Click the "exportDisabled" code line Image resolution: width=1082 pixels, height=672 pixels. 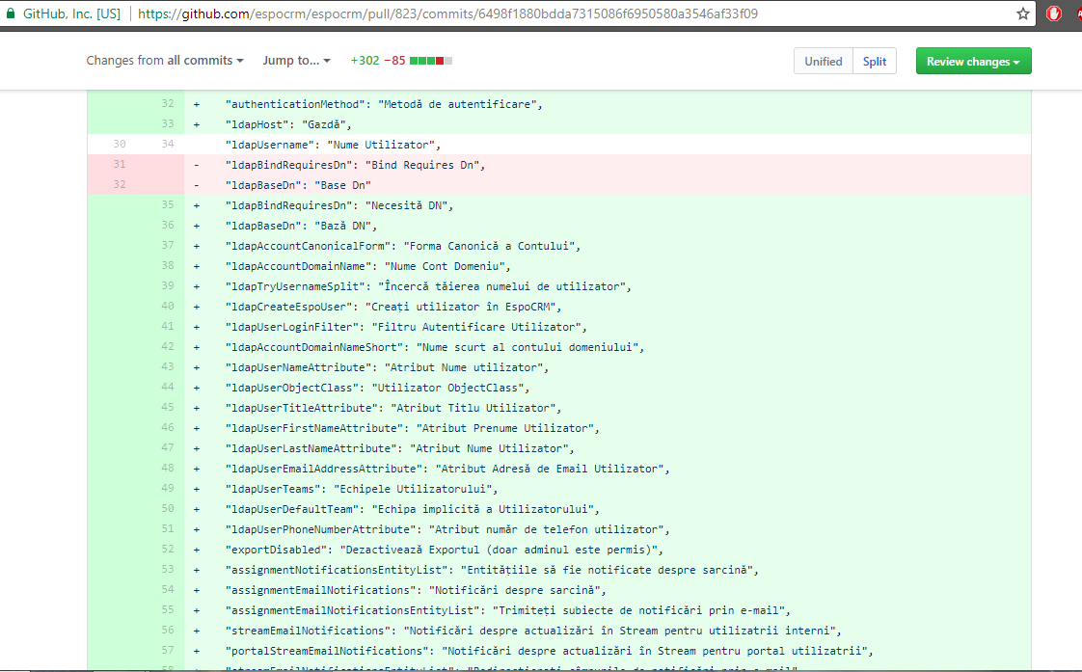(445, 550)
